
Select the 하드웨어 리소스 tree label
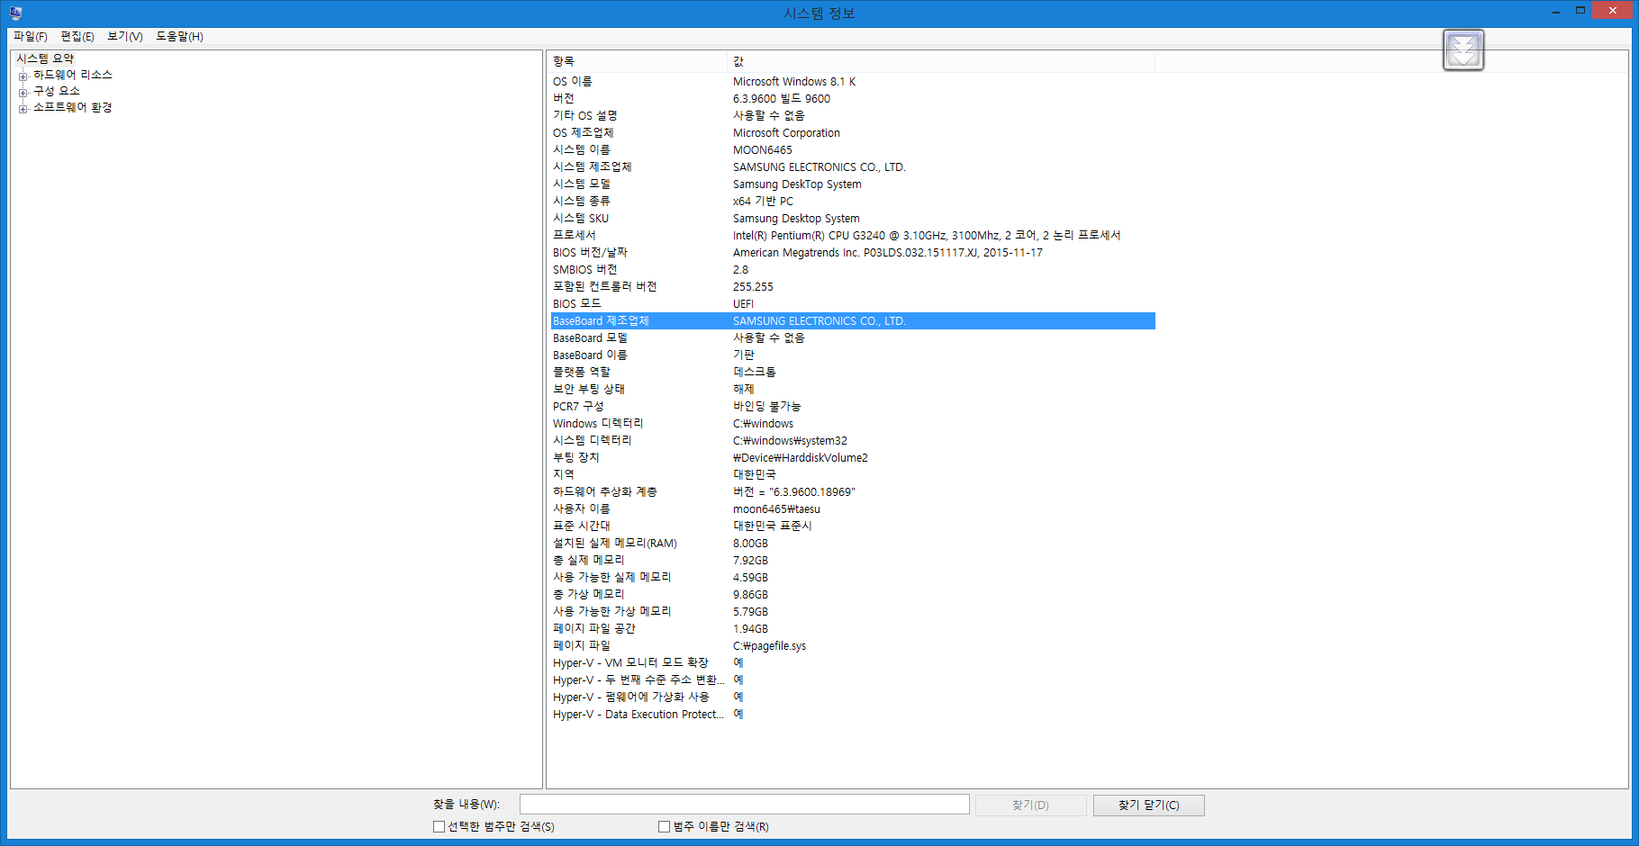coord(73,75)
